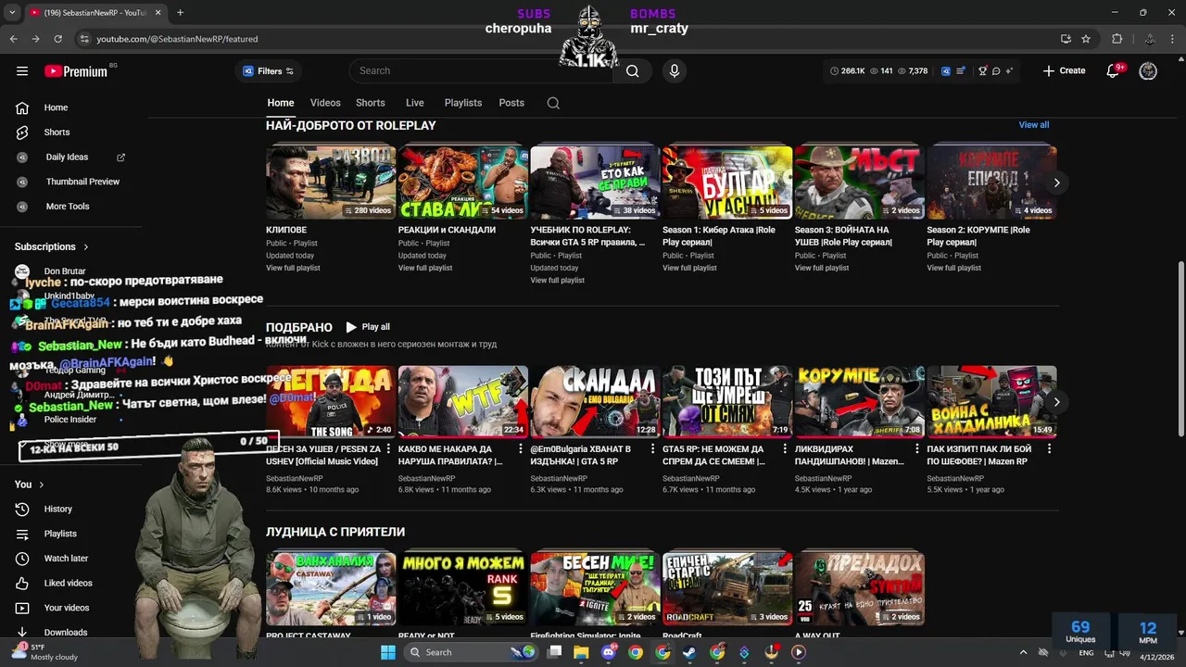Search within channel using magnifier icon

tap(553, 103)
